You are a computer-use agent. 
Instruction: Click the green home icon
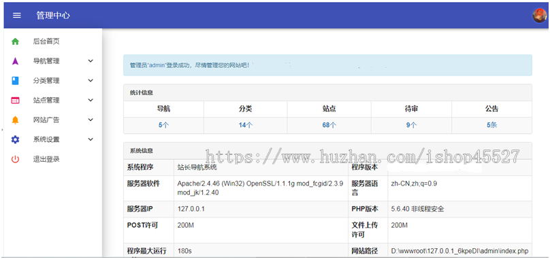coord(15,41)
